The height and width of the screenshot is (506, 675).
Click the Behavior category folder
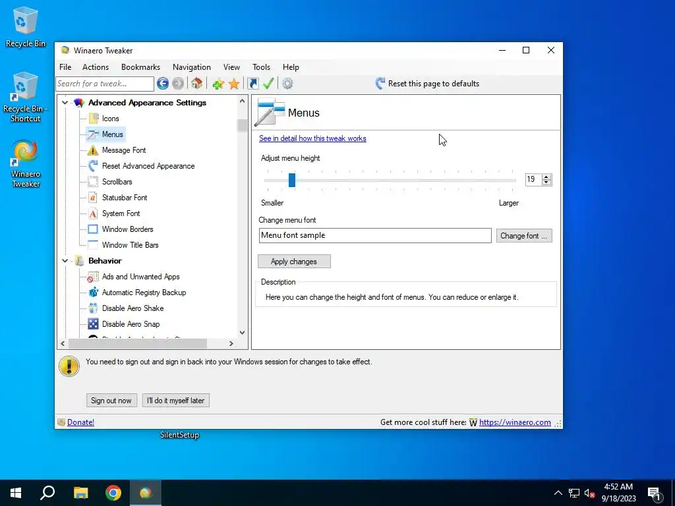tap(105, 261)
